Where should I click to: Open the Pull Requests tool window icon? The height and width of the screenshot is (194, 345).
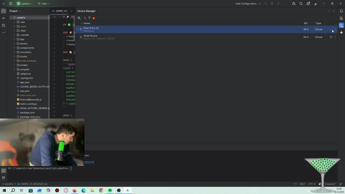click(x=4, y=25)
